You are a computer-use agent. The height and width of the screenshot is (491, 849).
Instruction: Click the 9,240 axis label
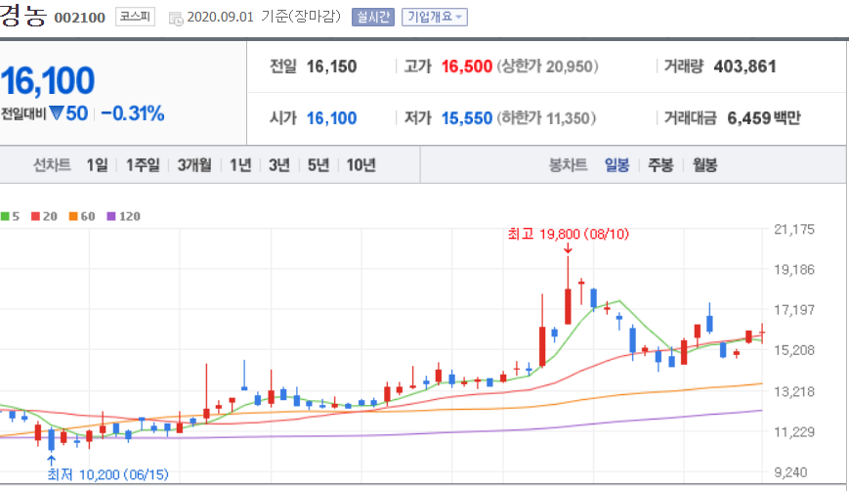[790, 472]
